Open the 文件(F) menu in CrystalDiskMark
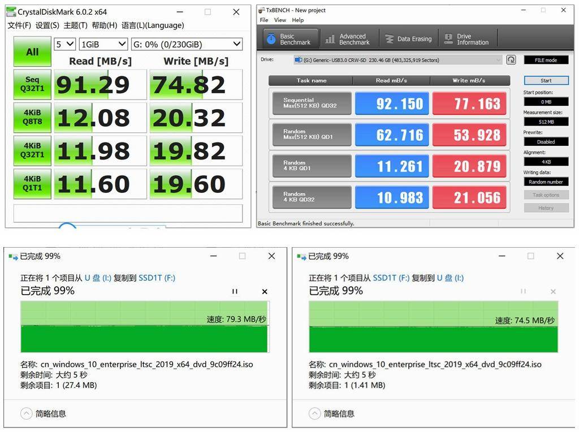Image resolution: width=579 pixels, height=432 pixels. [19, 25]
